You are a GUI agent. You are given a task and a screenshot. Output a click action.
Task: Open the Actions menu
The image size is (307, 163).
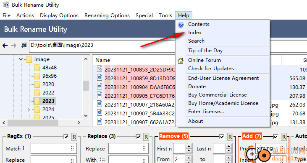(25, 15)
